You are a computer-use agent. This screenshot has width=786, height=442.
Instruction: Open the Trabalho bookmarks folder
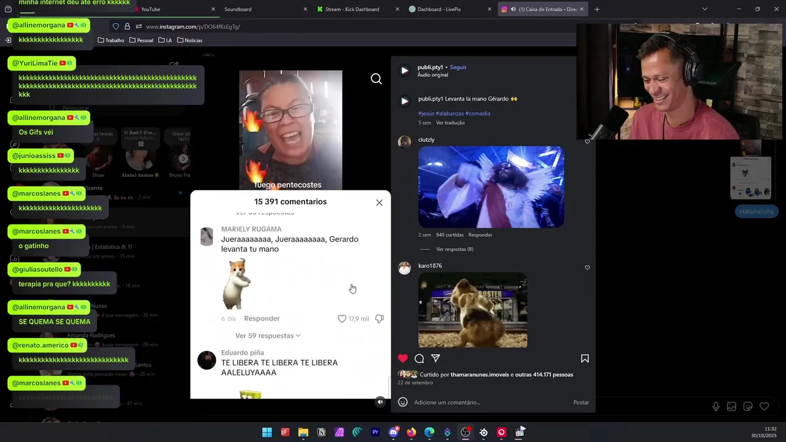[x=111, y=41]
